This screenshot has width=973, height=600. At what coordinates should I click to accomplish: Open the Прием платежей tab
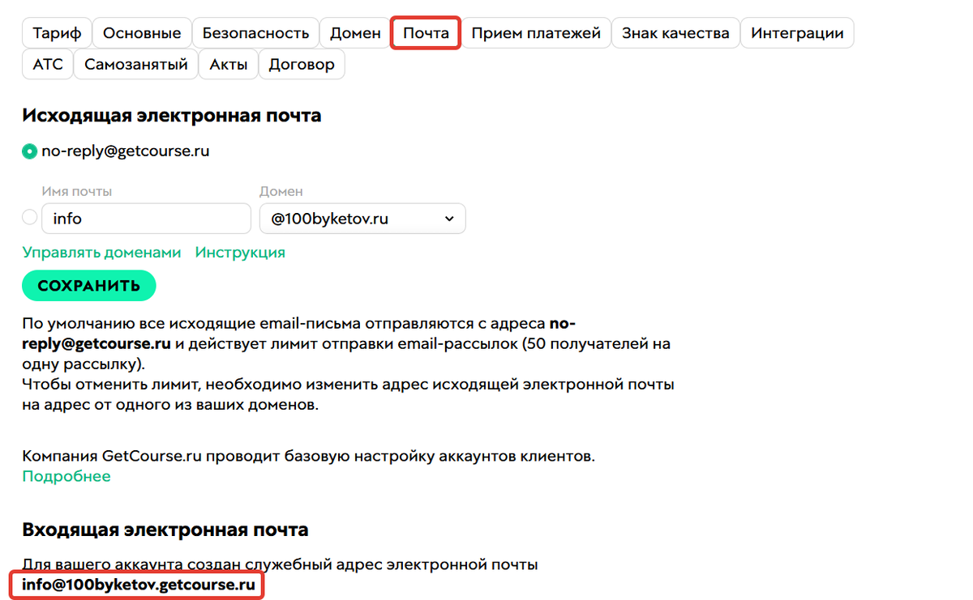(536, 33)
